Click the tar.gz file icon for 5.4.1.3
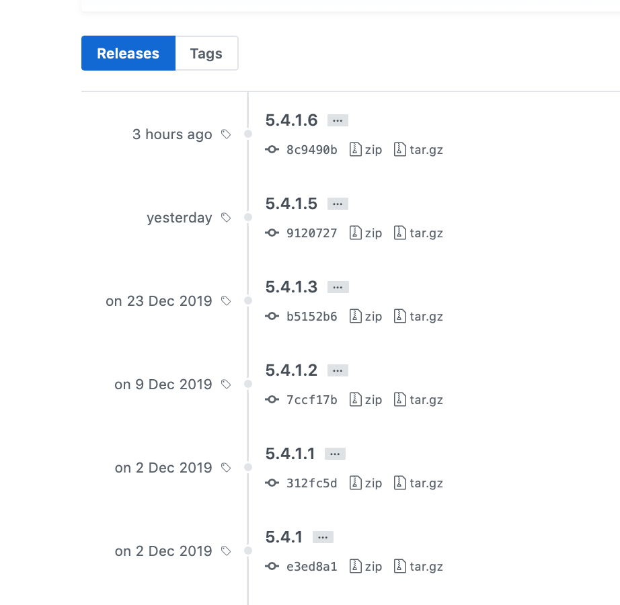Viewport: 620px width, 605px height. [x=399, y=316]
